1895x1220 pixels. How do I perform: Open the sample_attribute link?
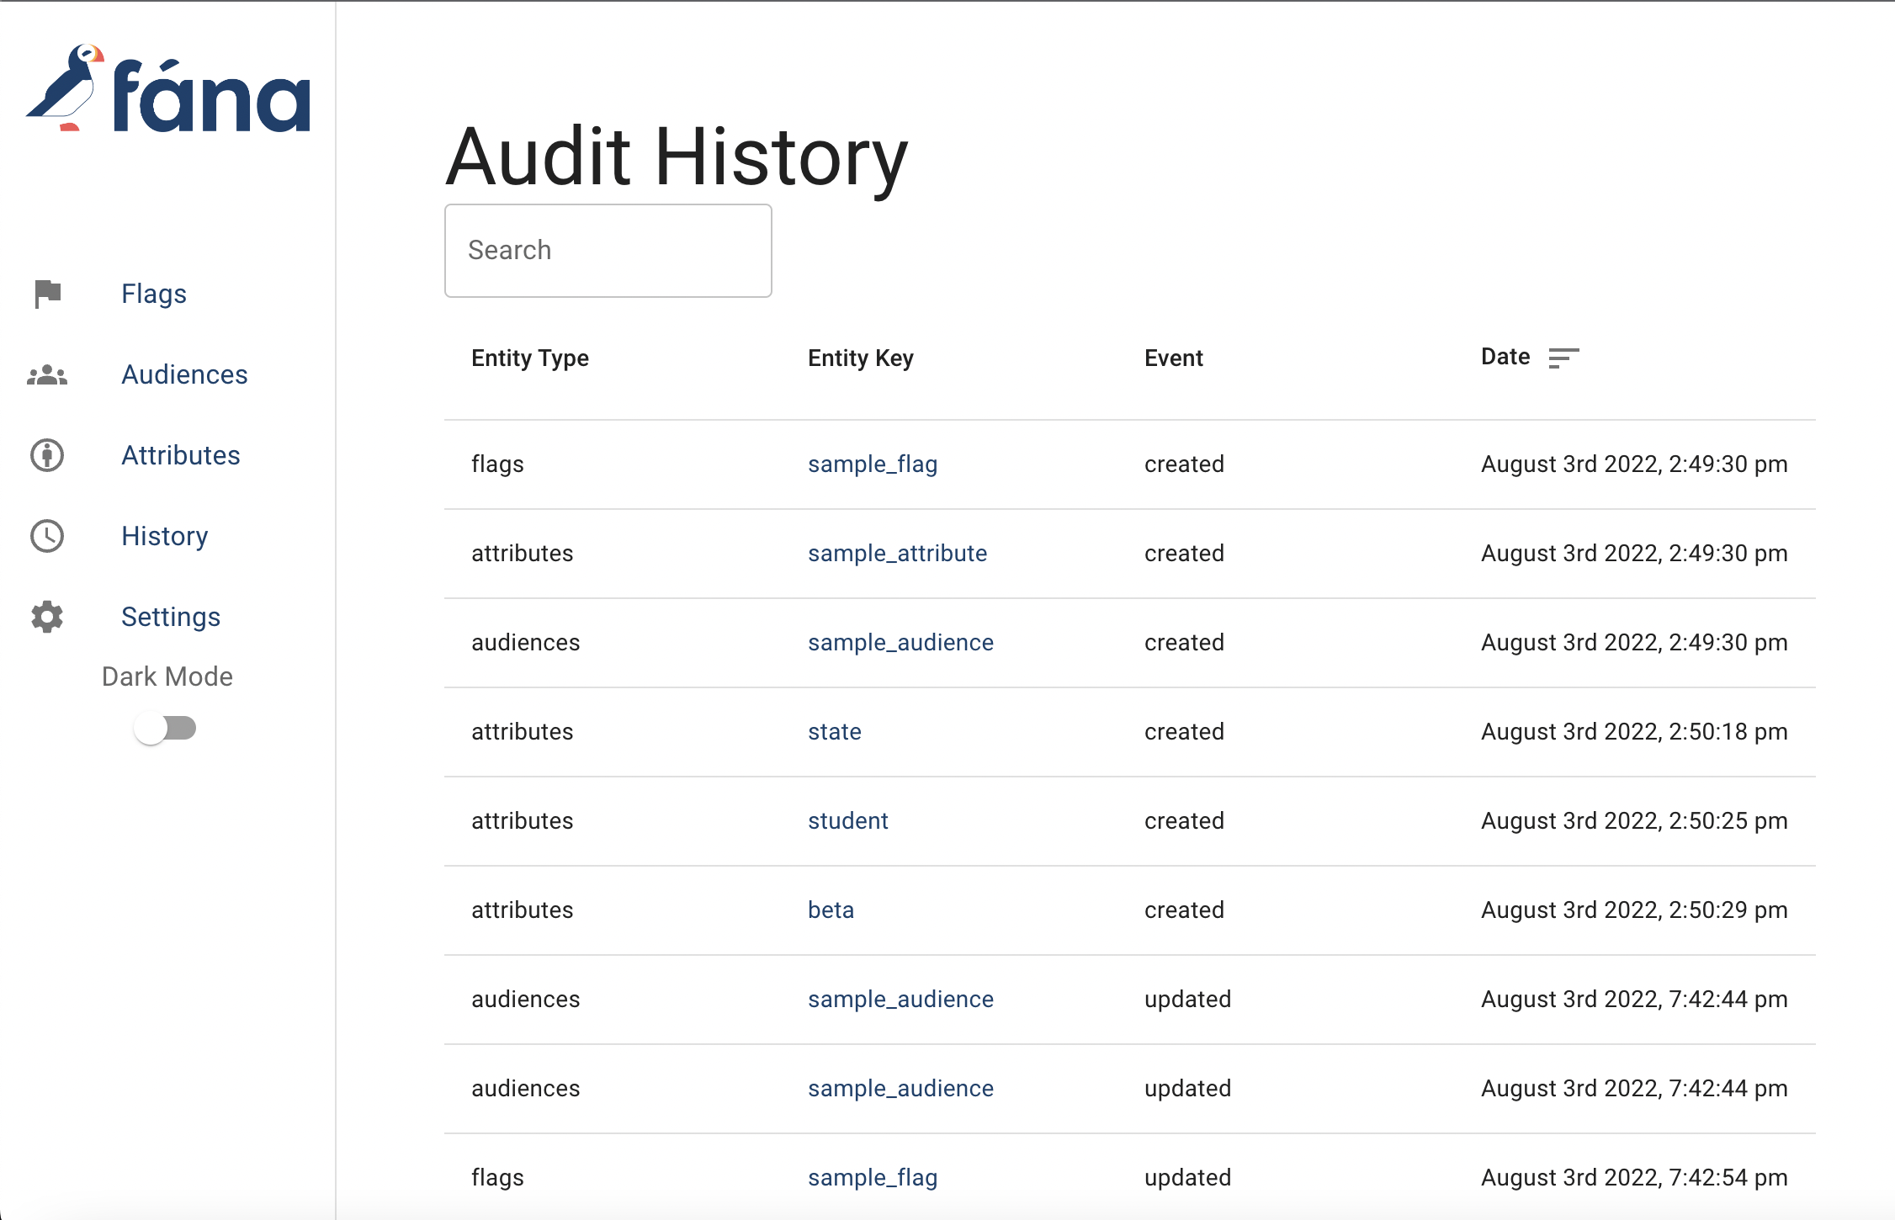(x=898, y=554)
